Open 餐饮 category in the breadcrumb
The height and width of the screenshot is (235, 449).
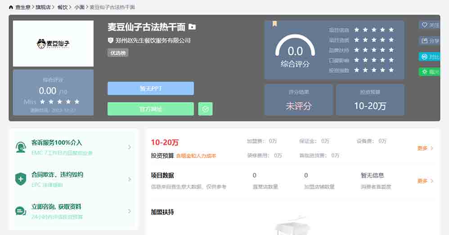click(62, 7)
